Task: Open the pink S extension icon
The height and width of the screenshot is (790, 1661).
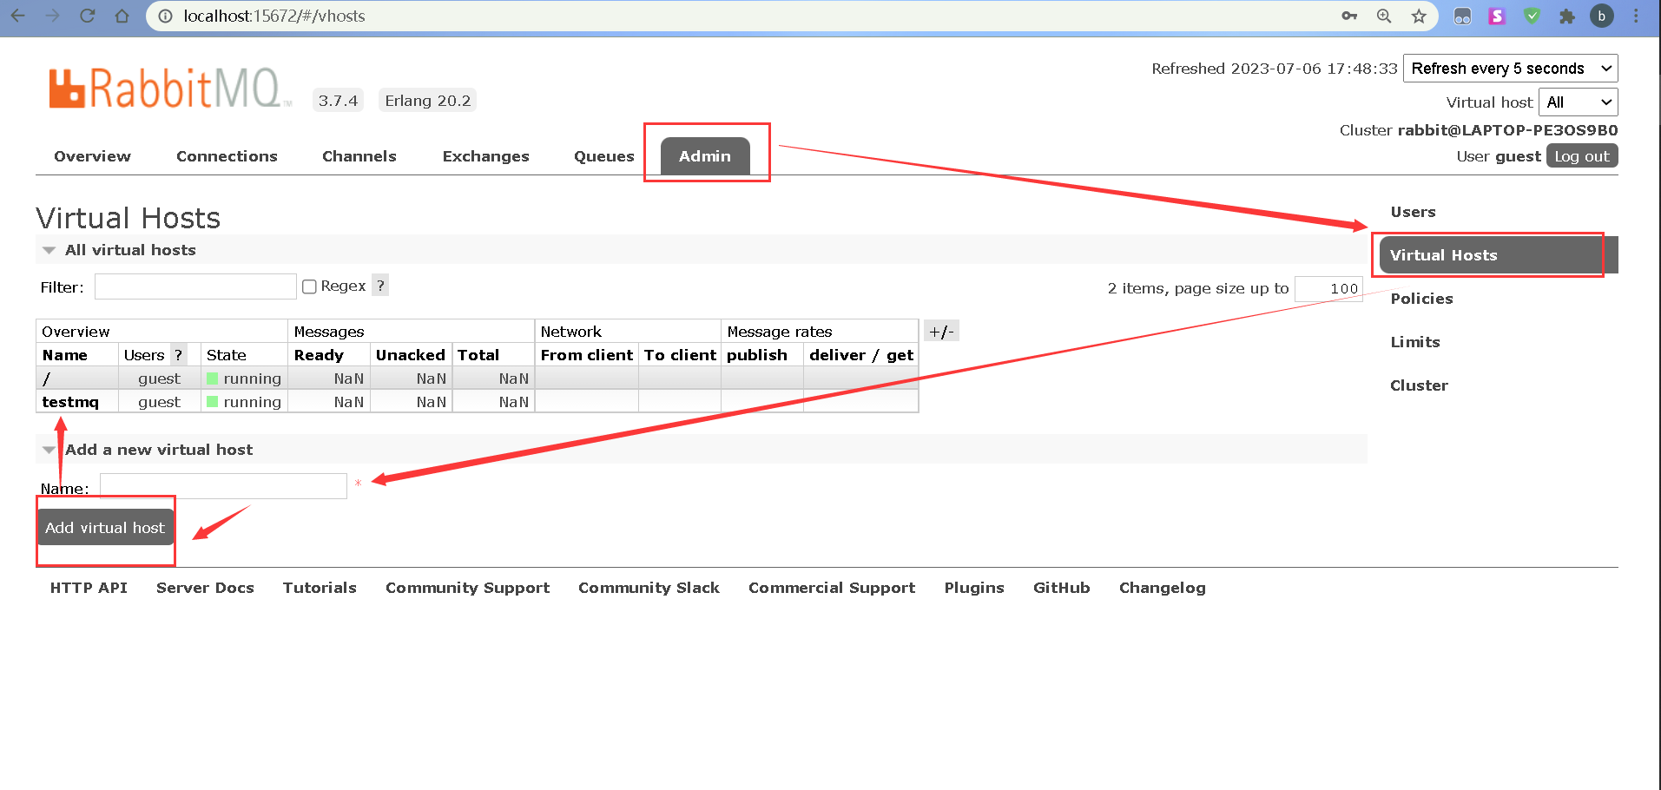Action: point(1497,16)
